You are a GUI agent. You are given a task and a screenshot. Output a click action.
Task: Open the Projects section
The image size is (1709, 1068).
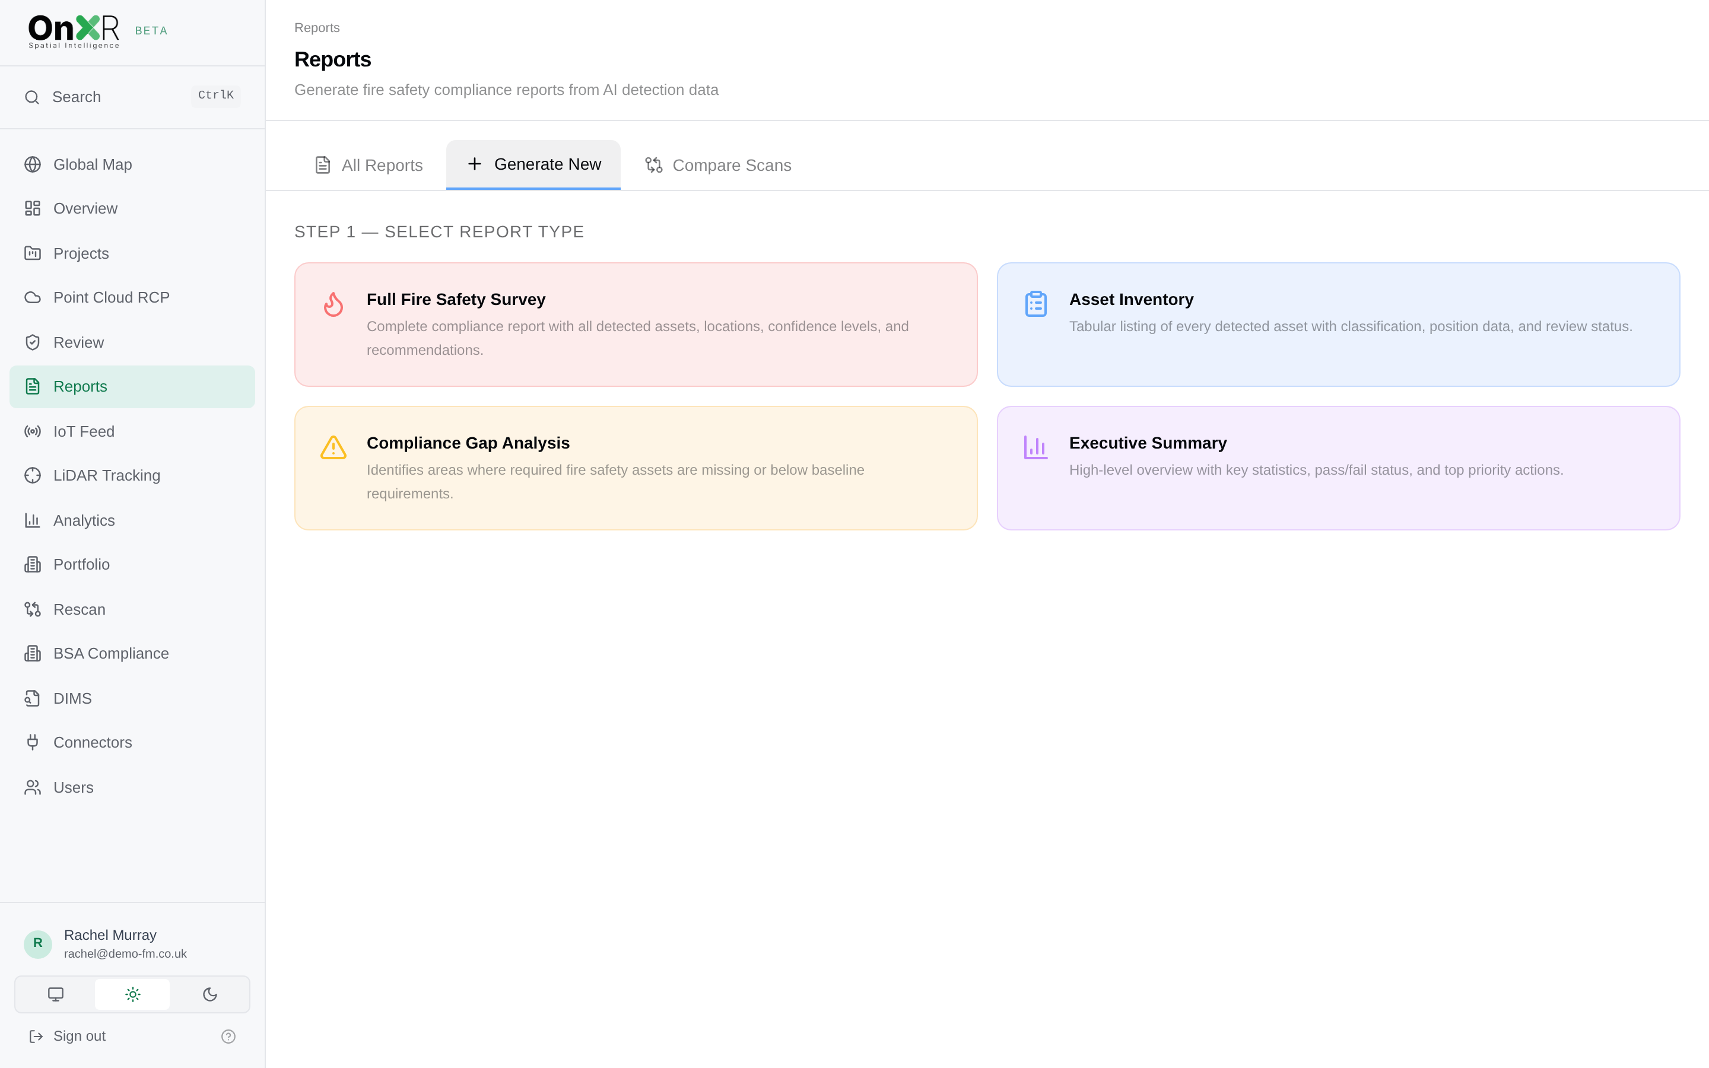pyautogui.click(x=132, y=253)
